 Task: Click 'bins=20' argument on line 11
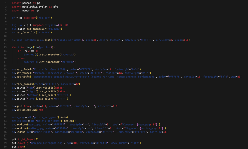click(91, 40)
